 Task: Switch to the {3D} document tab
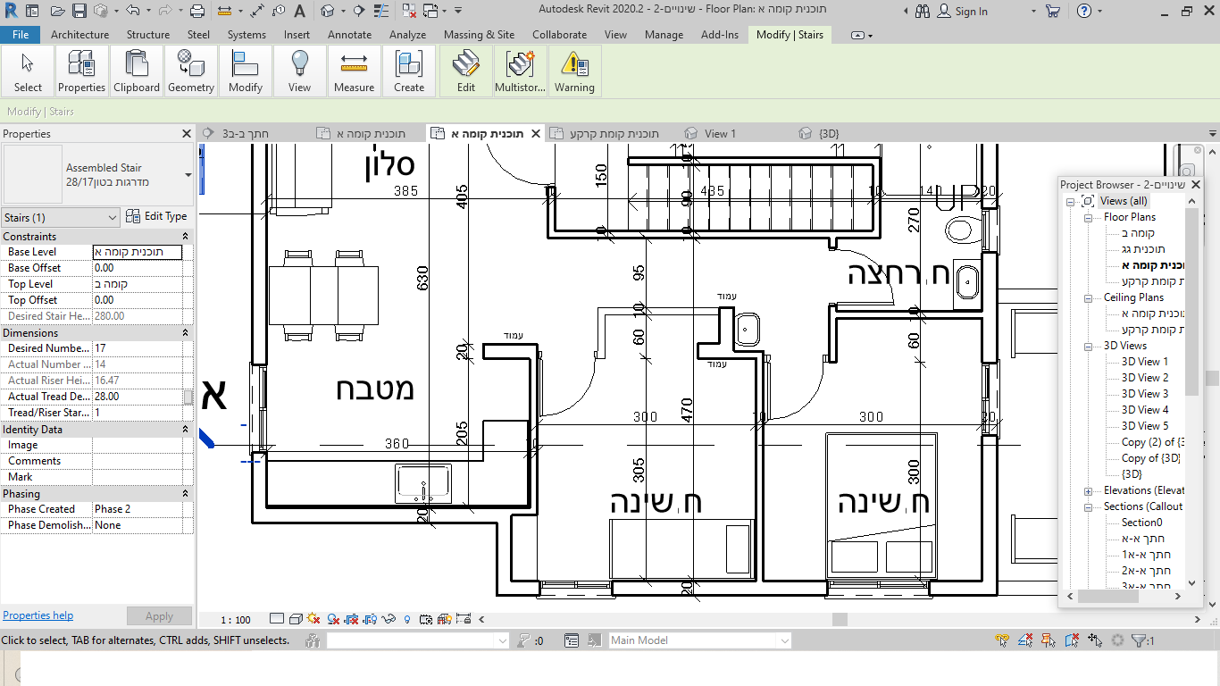(x=830, y=133)
